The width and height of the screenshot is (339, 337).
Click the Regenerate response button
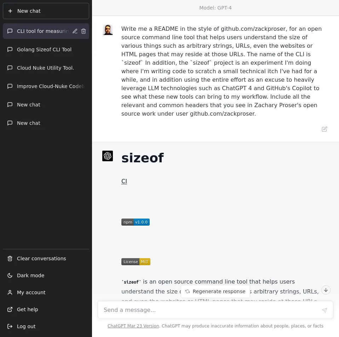[215, 291]
